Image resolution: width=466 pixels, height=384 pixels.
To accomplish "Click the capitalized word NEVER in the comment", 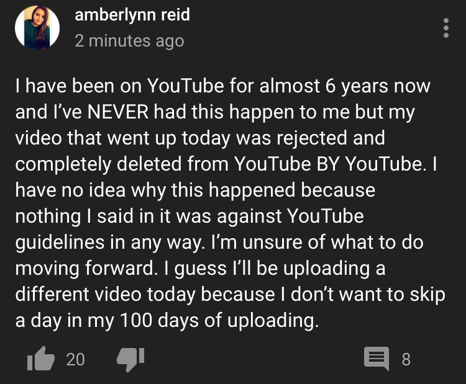I will 118,112.
